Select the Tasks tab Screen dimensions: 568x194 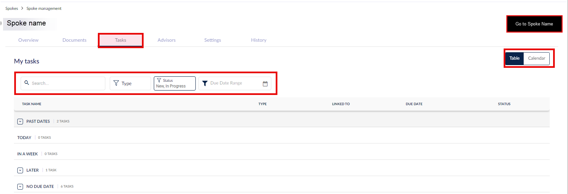(121, 40)
